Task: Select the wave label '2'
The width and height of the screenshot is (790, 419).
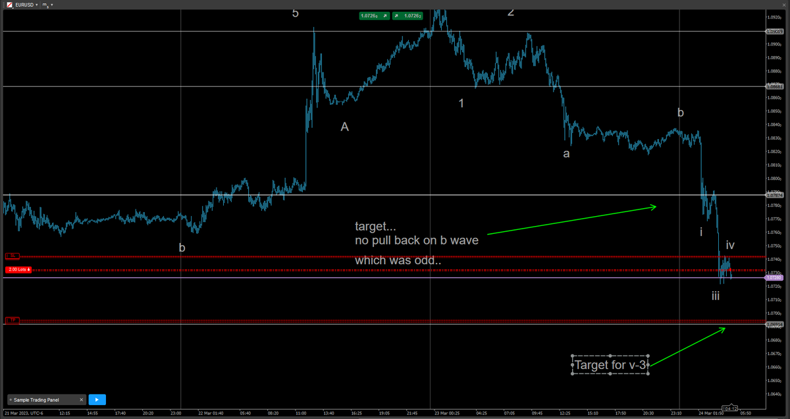Action: click(510, 11)
